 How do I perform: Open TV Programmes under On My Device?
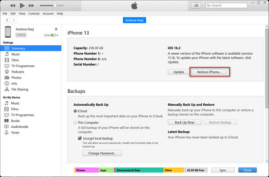(30, 115)
